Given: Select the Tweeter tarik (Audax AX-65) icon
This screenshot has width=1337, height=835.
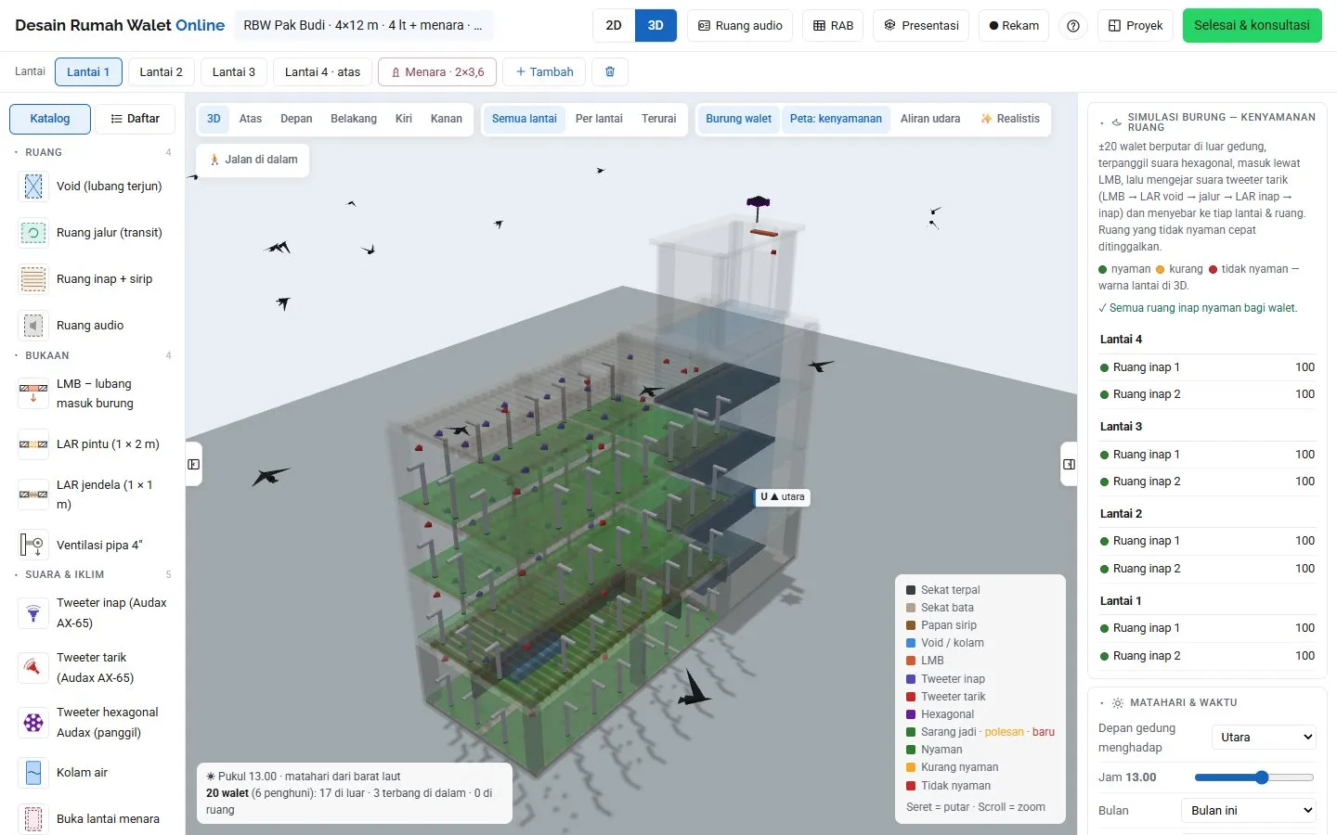Looking at the screenshot, I should click(33, 668).
